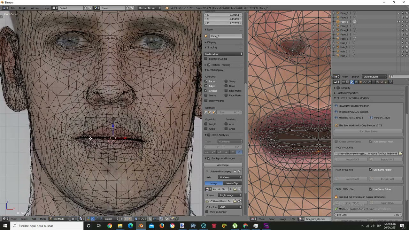This screenshot has height=230, width=409.
Task: Open Blender in the Windows taskbar
Action: click(x=141, y=226)
